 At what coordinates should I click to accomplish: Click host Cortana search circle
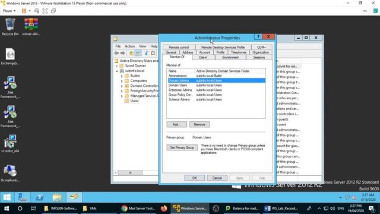pos(20,209)
